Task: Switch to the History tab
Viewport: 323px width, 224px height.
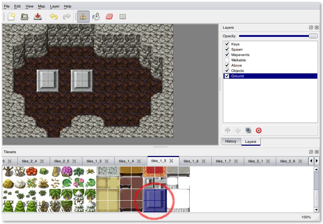Action: click(231, 141)
